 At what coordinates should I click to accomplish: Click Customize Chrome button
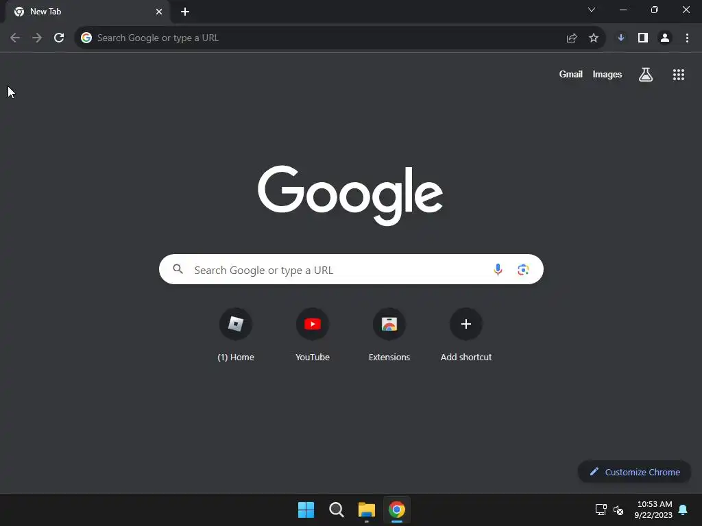tap(634, 472)
